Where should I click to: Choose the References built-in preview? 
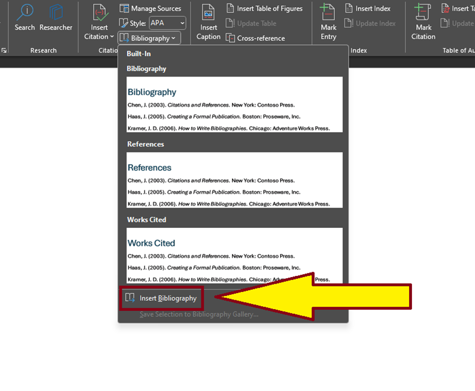(235, 179)
